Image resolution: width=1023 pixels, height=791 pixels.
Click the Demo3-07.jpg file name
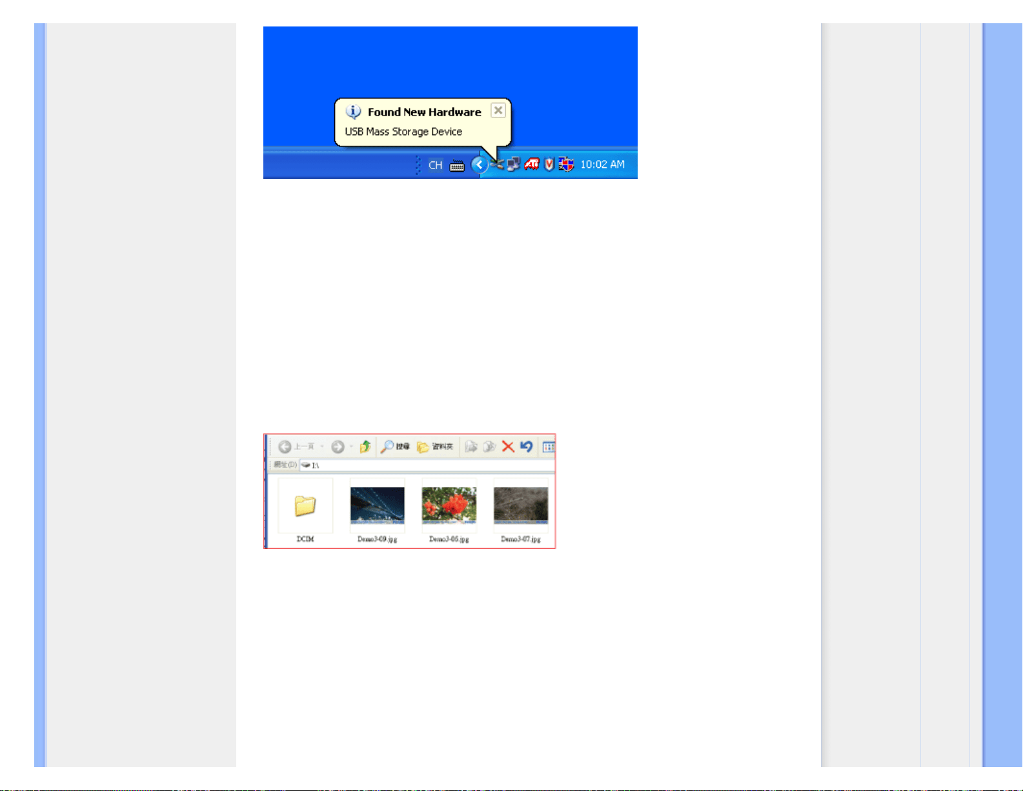click(x=521, y=539)
